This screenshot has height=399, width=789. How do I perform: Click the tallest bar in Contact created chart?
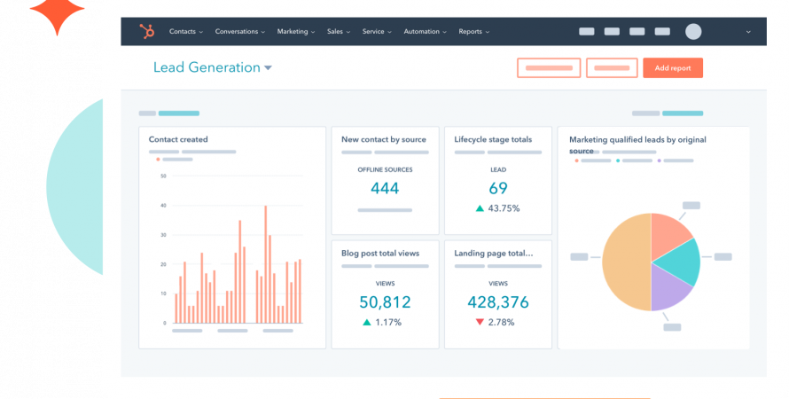pos(266,264)
